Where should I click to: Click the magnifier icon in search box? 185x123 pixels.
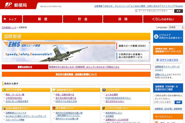click(x=137, y=11)
